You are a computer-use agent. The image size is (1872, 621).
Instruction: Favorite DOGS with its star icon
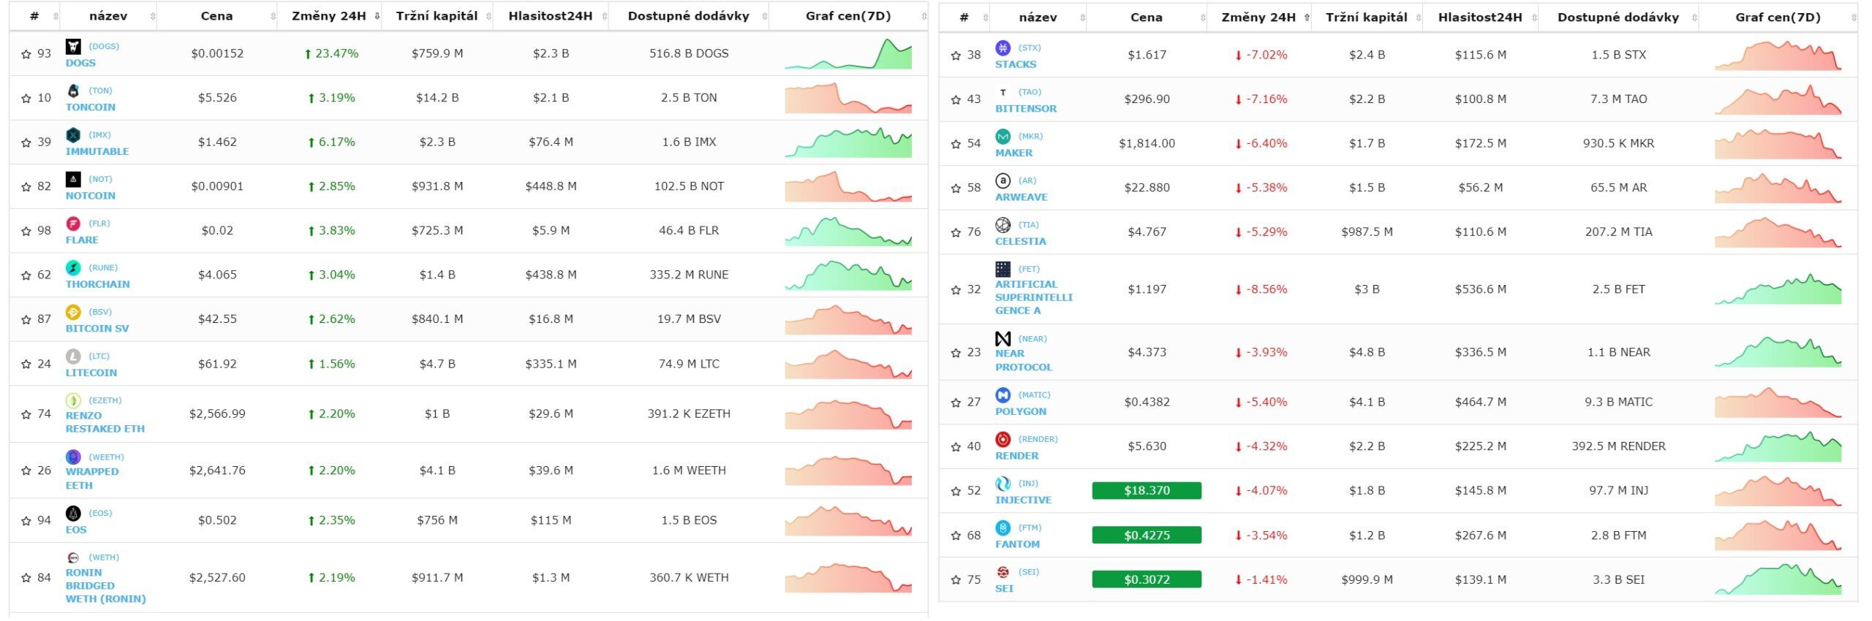click(x=26, y=54)
